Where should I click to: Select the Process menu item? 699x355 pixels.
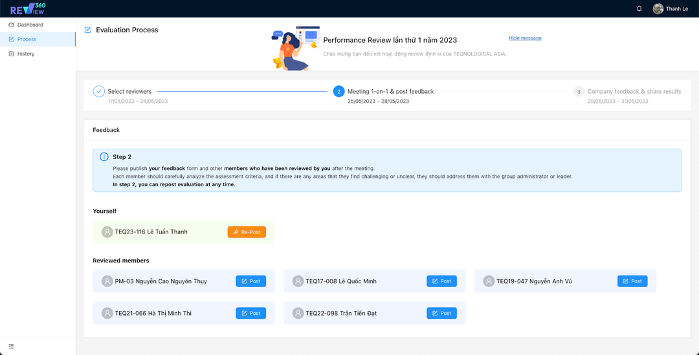click(27, 39)
